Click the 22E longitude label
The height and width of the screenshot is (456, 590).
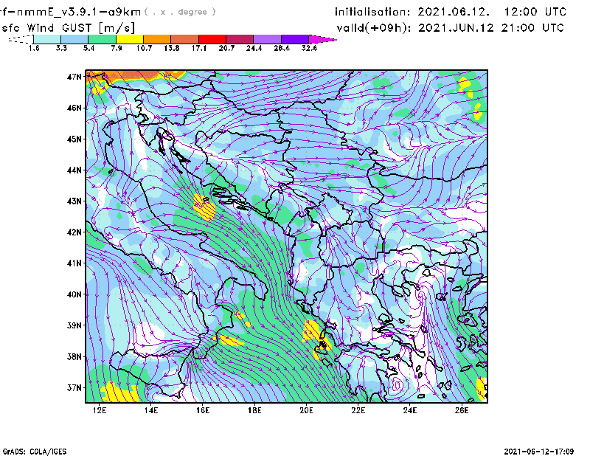click(358, 410)
